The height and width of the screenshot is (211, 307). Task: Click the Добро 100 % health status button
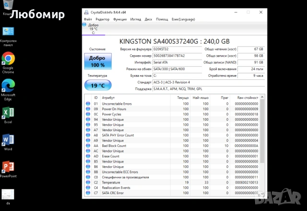[98, 61]
